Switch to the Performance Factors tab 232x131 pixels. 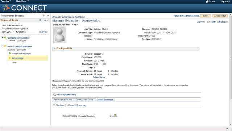tap(63, 100)
